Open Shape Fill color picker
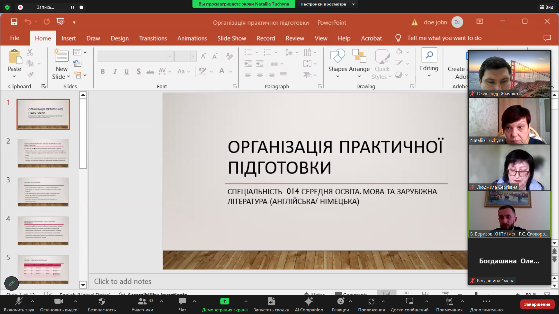 (399, 52)
